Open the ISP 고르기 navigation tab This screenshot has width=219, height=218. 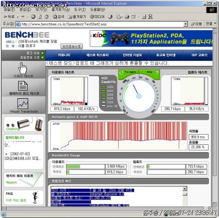(x=199, y=55)
